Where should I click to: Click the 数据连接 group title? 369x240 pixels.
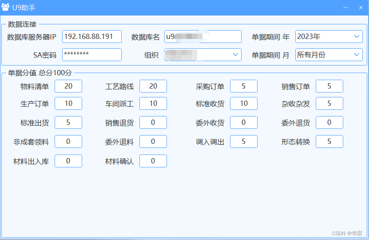click(x=22, y=24)
